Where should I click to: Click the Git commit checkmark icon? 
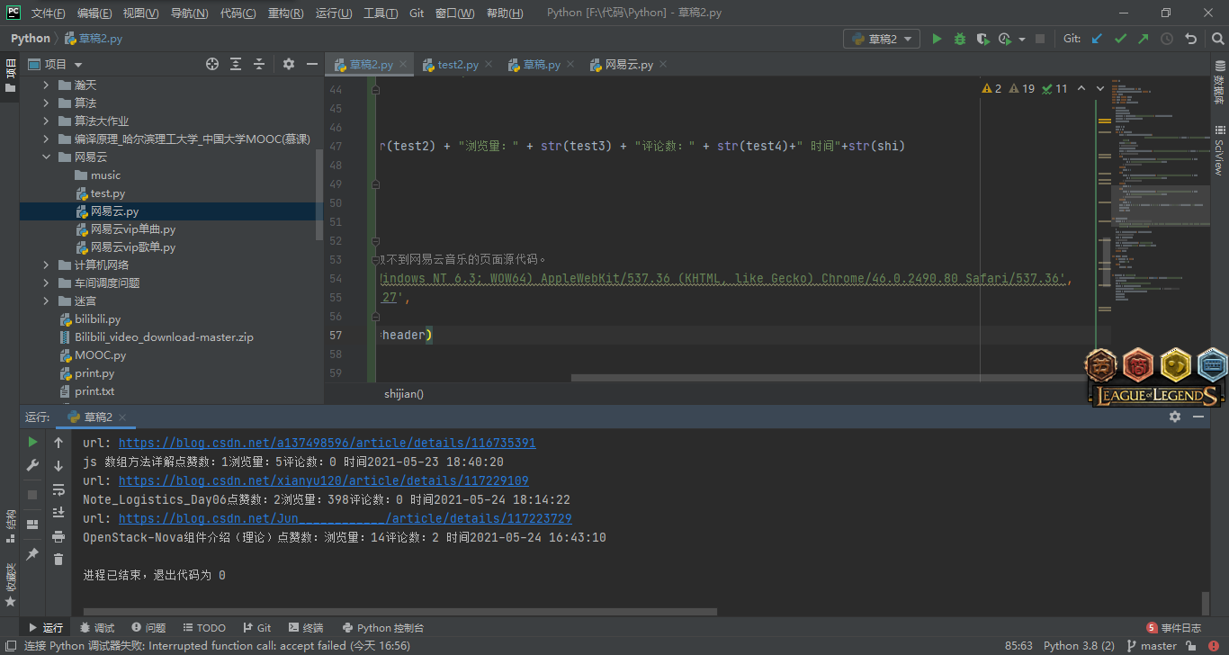[1120, 39]
